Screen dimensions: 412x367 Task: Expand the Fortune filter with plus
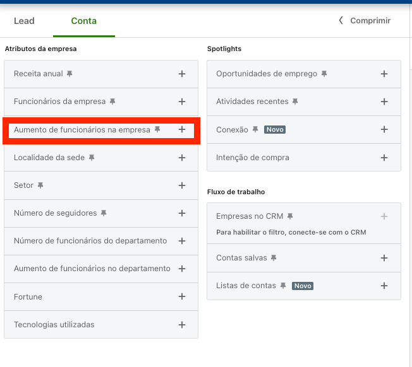coord(182,296)
